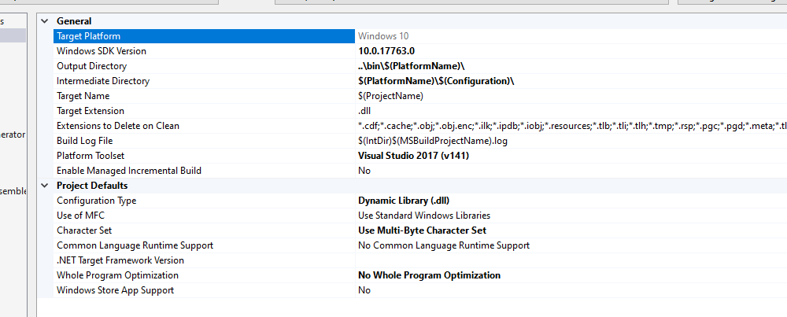Click the Target Platform Windows 10 value
The height and width of the screenshot is (317, 787).
tap(383, 36)
